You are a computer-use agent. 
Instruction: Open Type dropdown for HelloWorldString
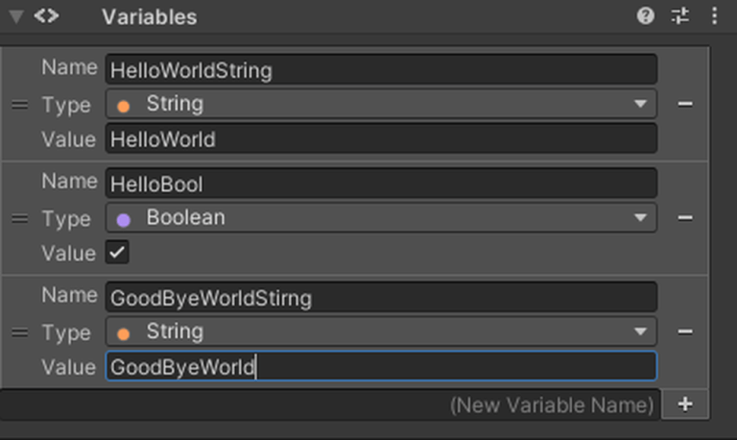(x=381, y=104)
